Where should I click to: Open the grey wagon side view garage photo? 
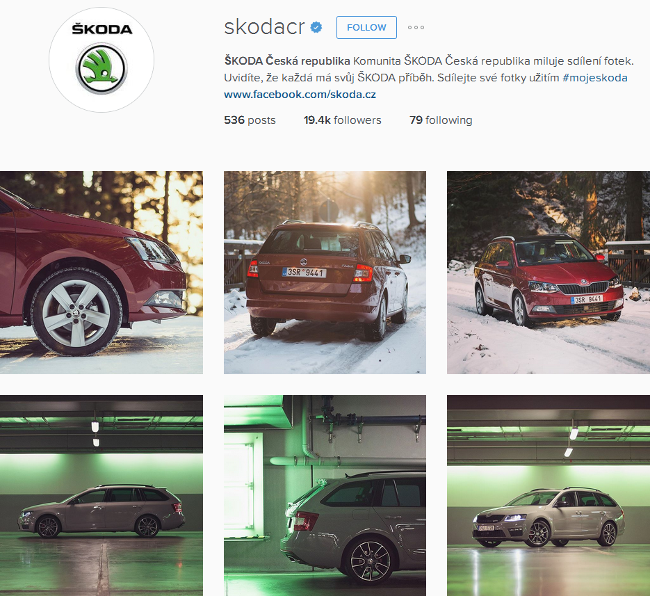click(x=101, y=496)
